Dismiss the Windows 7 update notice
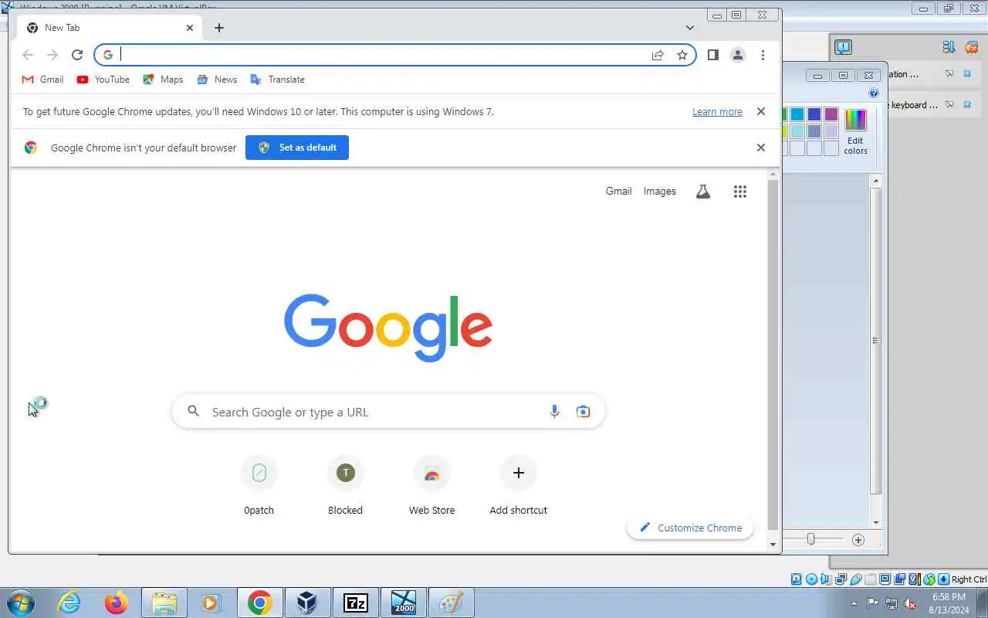This screenshot has width=988, height=618. [761, 111]
